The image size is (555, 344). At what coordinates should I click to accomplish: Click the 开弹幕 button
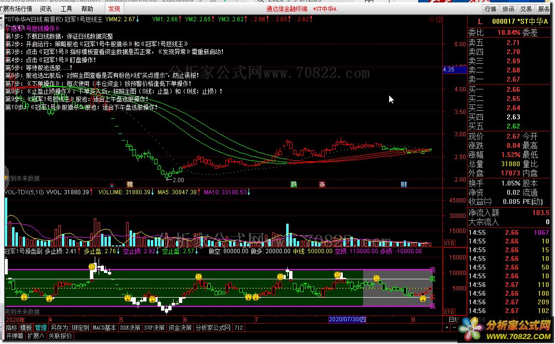point(15,336)
